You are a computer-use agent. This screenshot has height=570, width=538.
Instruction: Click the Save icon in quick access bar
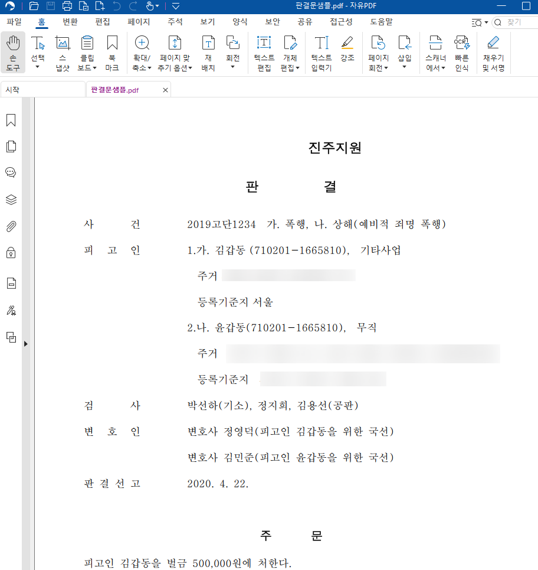pos(51,6)
